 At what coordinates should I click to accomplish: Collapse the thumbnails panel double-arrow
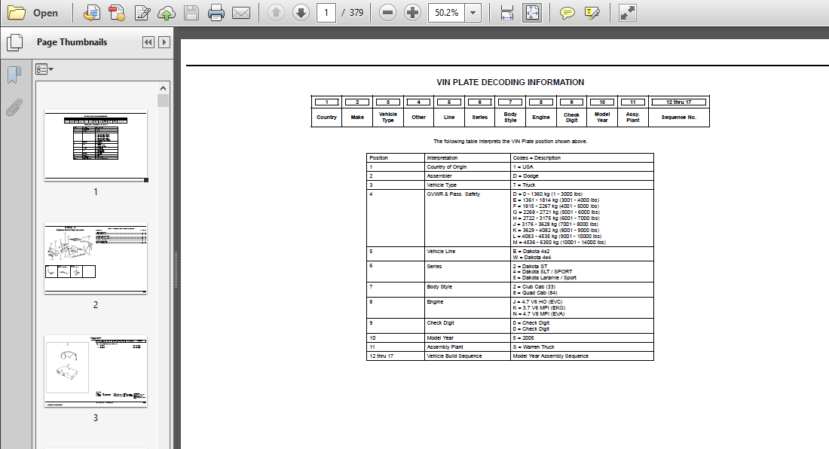pyautogui.click(x=148, y=42)
